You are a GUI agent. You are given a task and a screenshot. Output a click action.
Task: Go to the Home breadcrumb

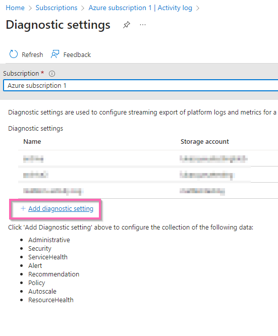click(x=15, y=8)
